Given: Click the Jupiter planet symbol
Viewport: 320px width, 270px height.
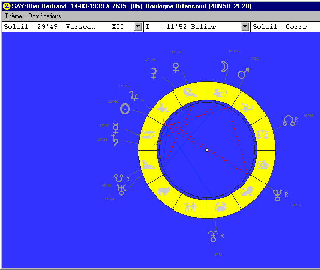Looking at the screenshot, I should tap(135, 96).
